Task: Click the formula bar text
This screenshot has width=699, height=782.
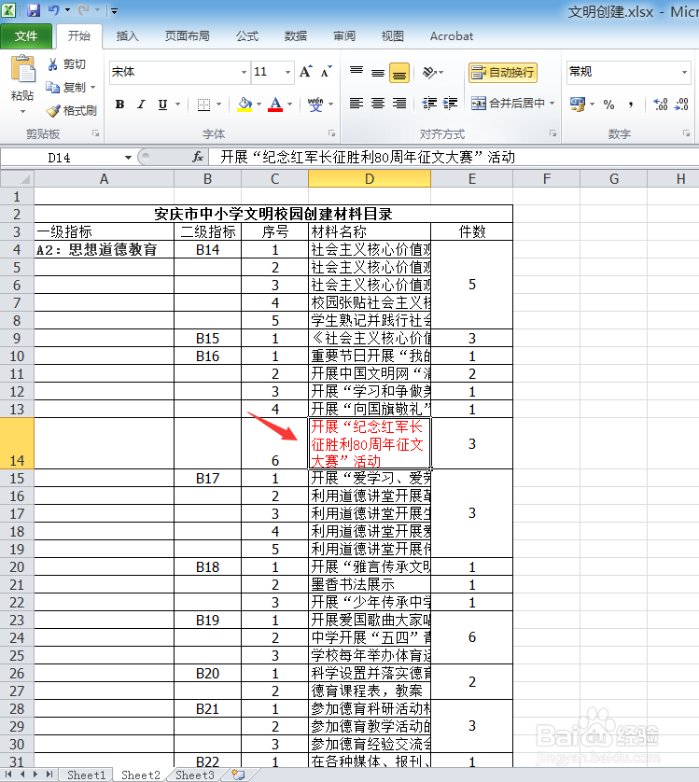Action: click(x=368, y=158)
